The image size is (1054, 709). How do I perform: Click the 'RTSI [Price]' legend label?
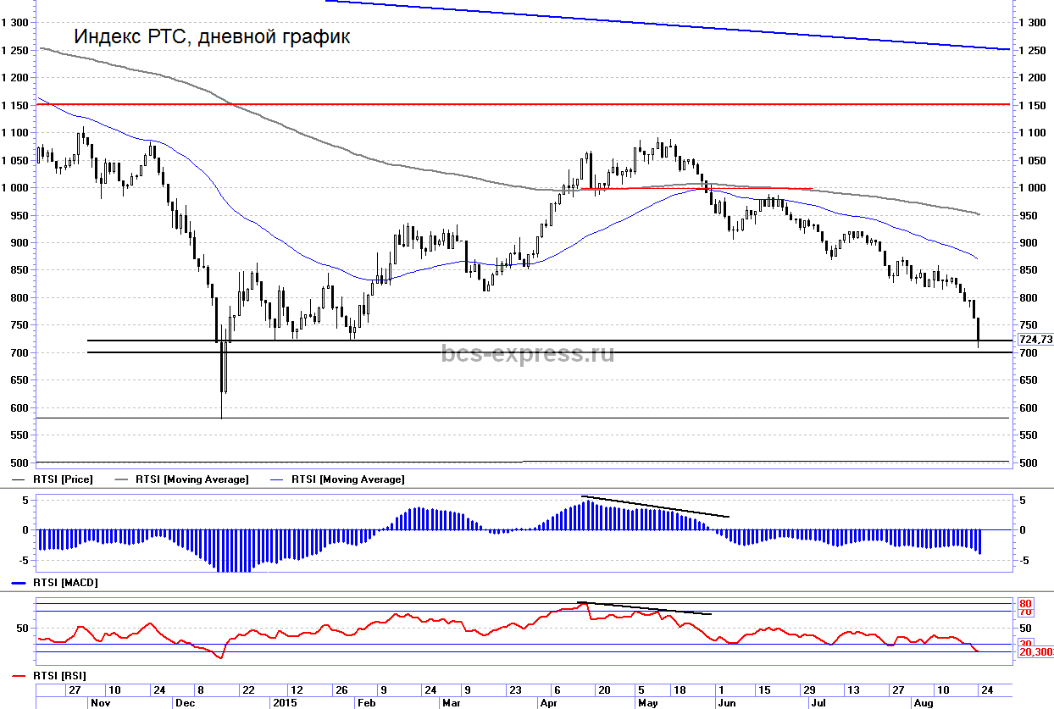point(63,479)
